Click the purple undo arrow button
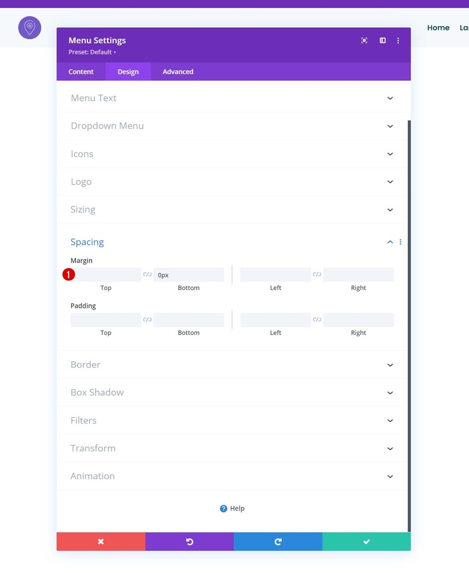The width and height of the screenshot is (469, 573). [190, 542]
